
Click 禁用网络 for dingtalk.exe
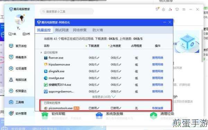click(158, 71)
